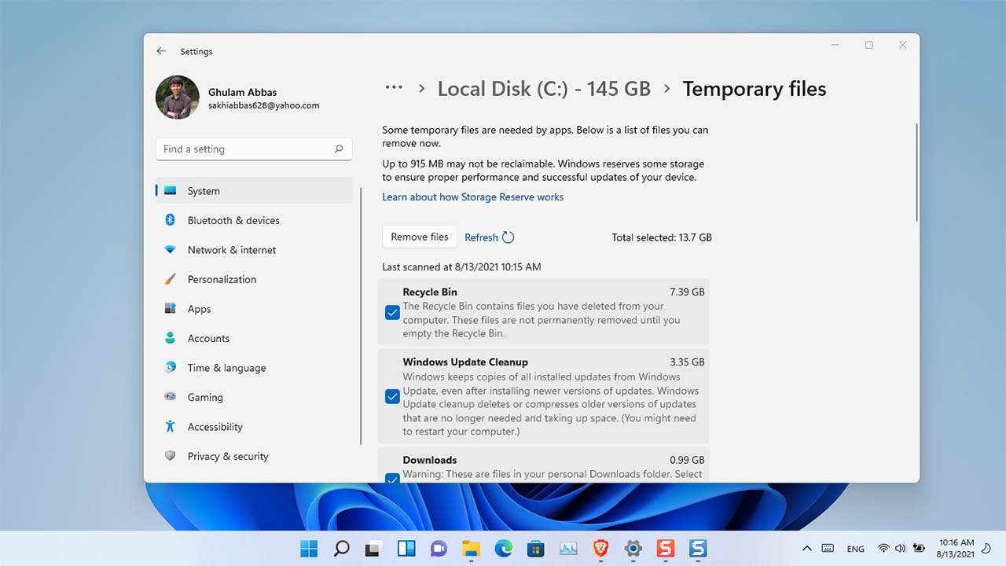The width and height of the screenshot is (1006, 566).
Task: Click the Privacy & security shield icon
Action: tap(170, 456)
